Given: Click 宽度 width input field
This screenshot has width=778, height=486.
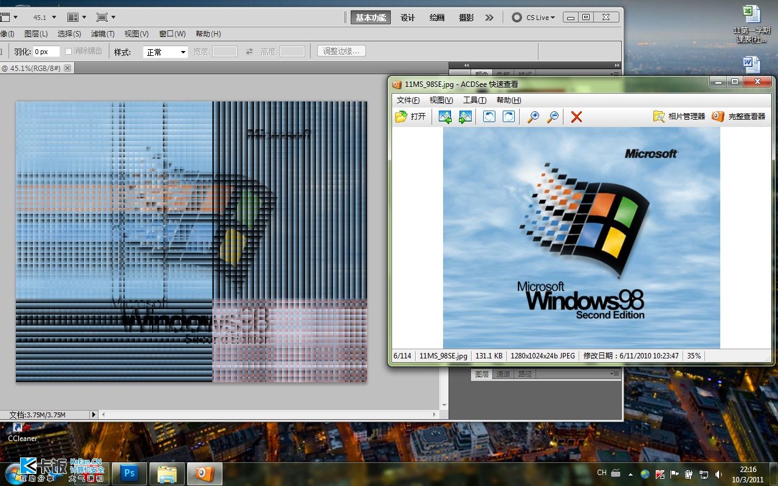Looking at the screenshot, I should pyautogui.click(x=224, y=52).
